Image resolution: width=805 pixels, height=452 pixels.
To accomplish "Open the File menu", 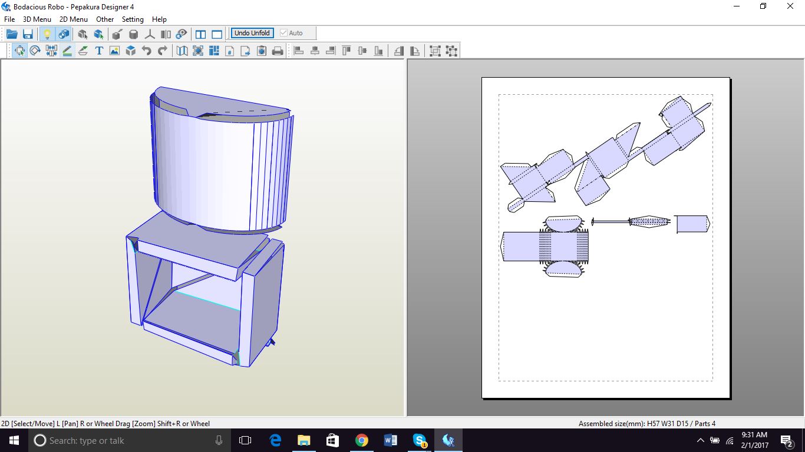I will 9,19.
